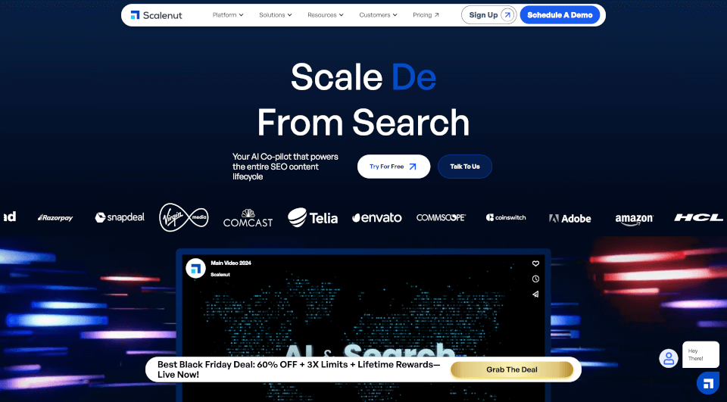Click the coinswitch logo
Viewport: 727px width, 402px height.
[x=506, y=217]
